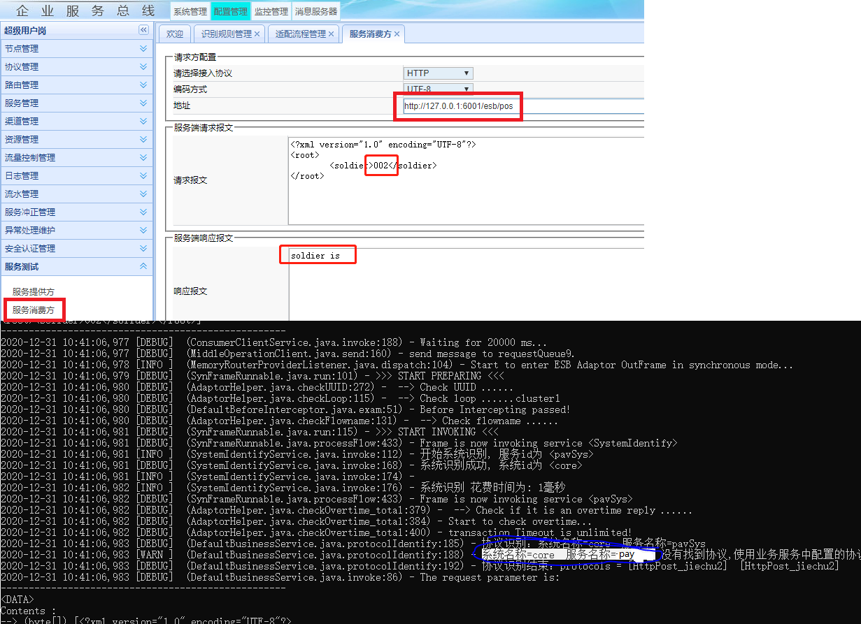Viewport: 861px width, 624px height.
Task: Close the 适配流程管理 tab
Action: 331,34
